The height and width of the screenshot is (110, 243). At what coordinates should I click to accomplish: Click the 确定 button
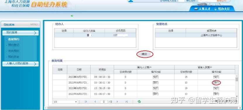pyautogui.click(x=144, y=54)
